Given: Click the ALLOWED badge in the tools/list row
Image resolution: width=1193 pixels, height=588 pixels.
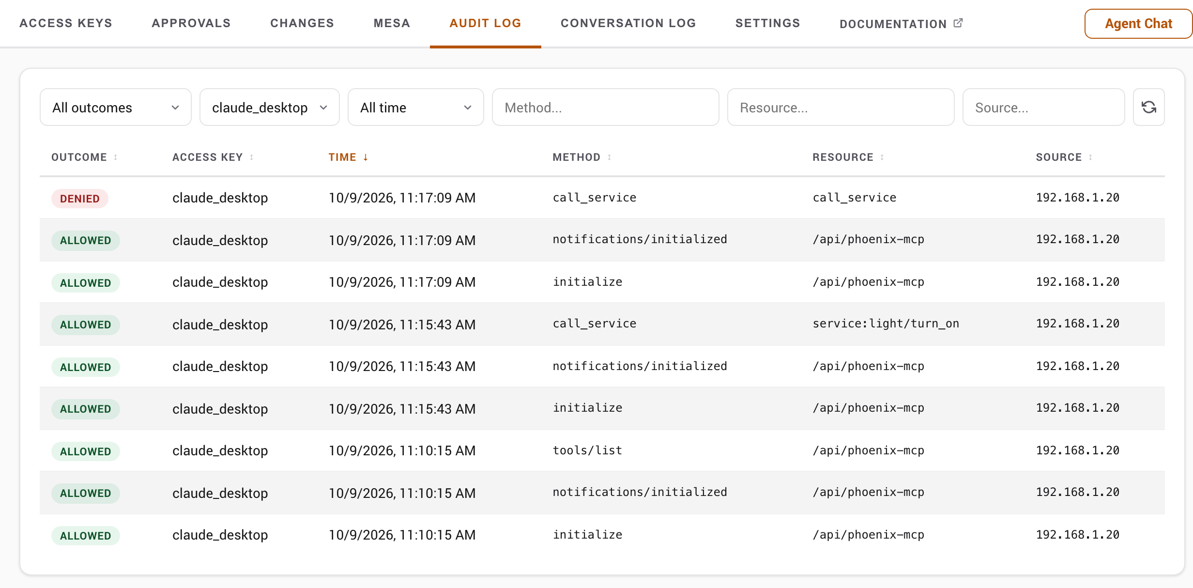Looking at the screenshot, I should [86, 451].
